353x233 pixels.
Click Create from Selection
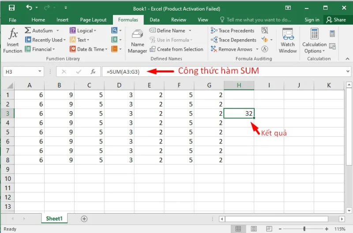coord(176,49)
